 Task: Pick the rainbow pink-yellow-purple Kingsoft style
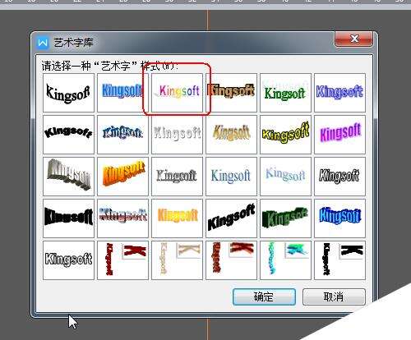tap(177, 93)
